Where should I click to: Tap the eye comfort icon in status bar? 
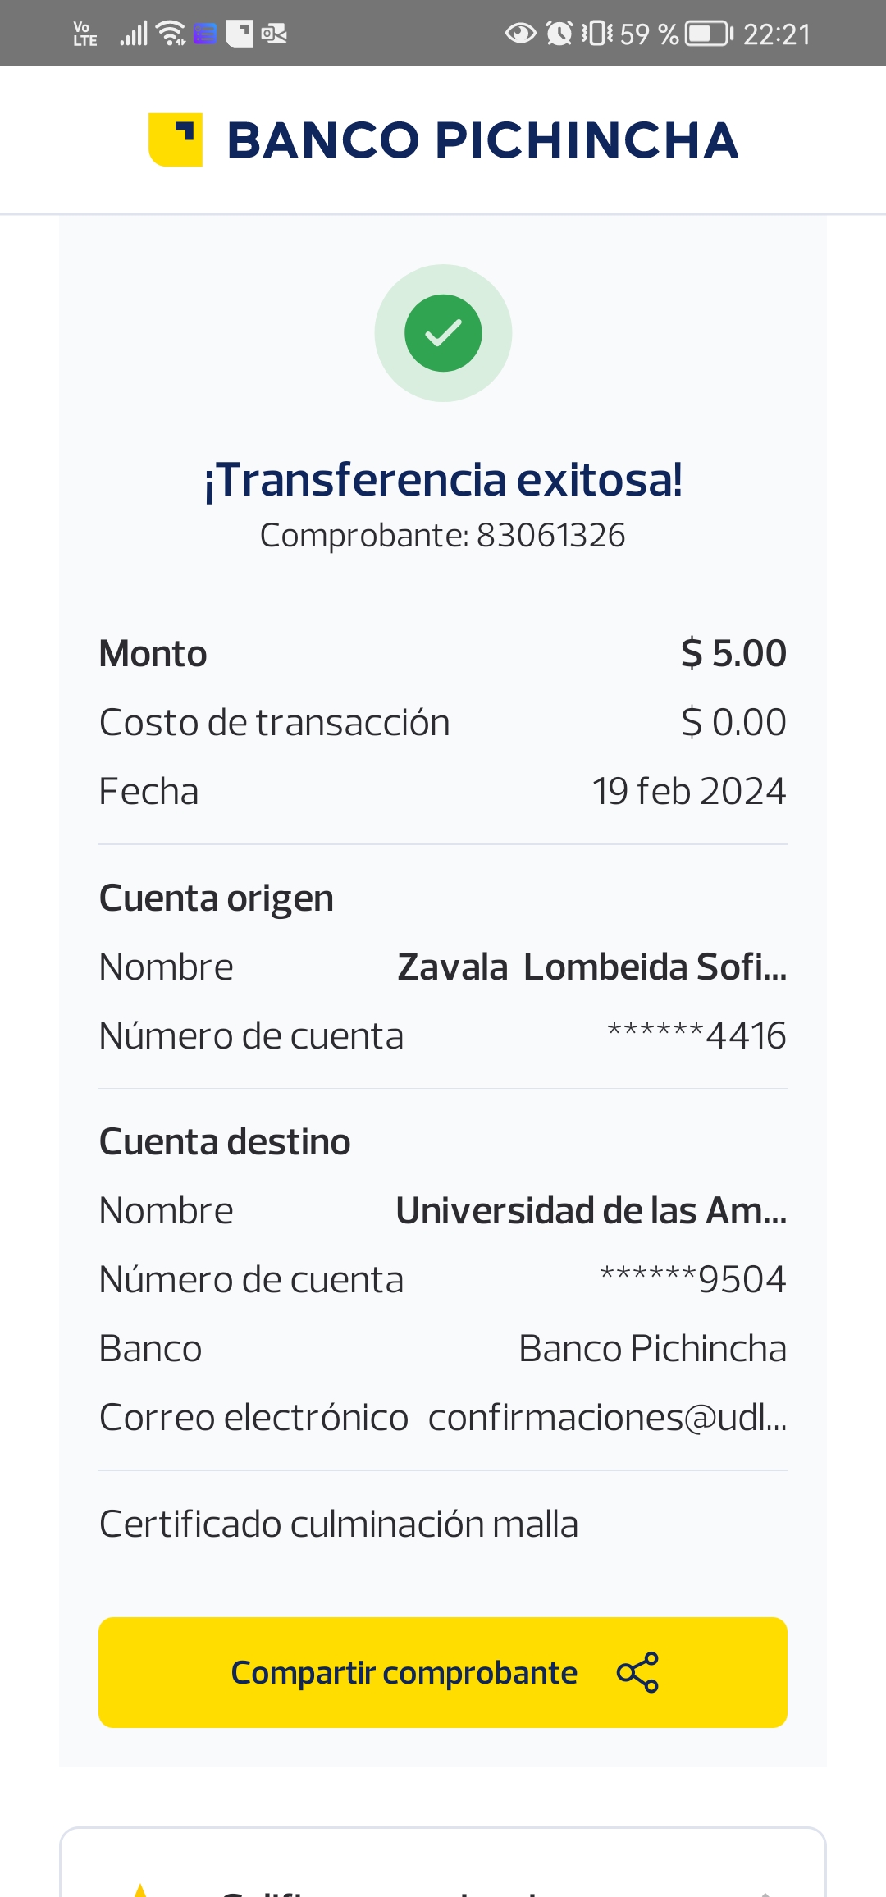point(520,34)
